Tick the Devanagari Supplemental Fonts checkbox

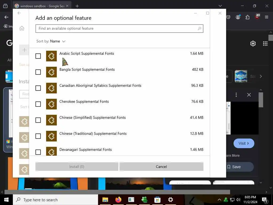point(38,152)
